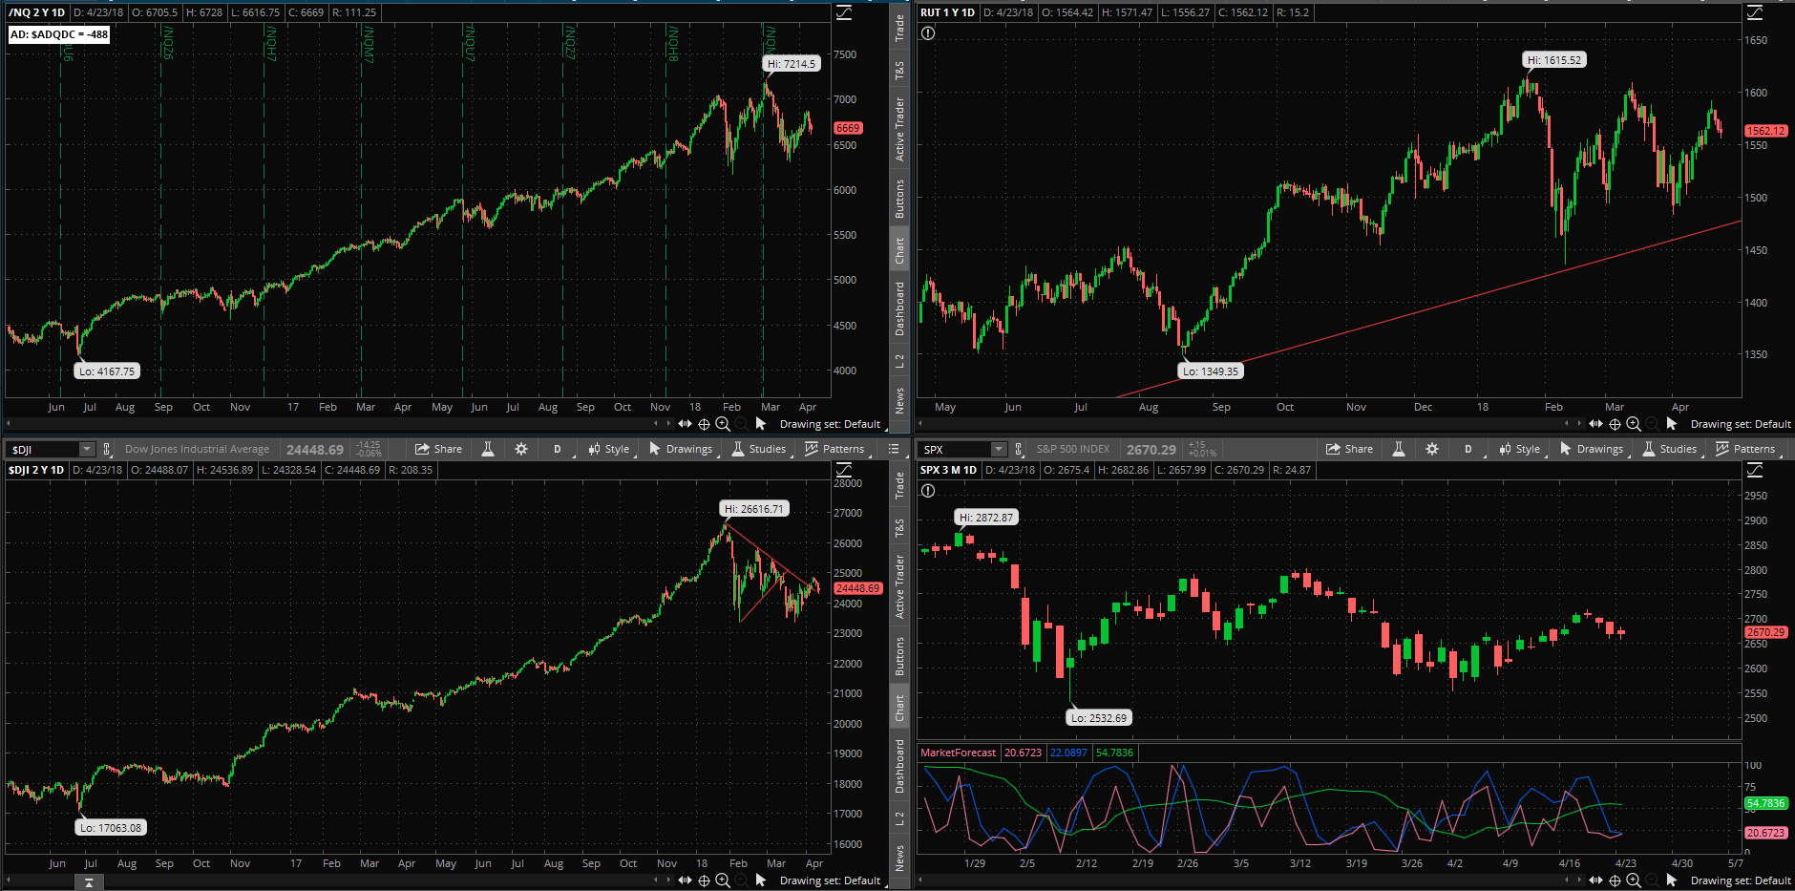Open chart settings gear in SPX toolbar
1795x891 pixels.
point(1432,449)
